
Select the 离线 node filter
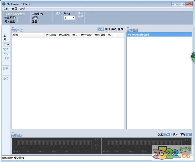click(114, 29)
